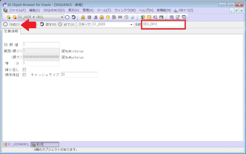The height and width of the screenshot is (154, 246).
Task: Open the SI_USER @ ORCL connection dropdown
Action: coord(62,17)
